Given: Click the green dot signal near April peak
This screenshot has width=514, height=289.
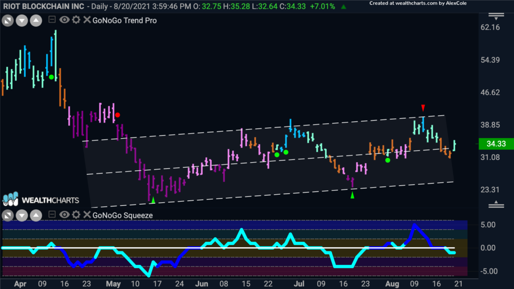Looking at the screenshot, I should (x=52, y=77).
